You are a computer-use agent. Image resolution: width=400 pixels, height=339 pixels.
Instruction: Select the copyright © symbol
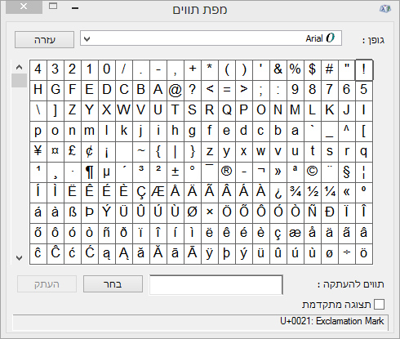[313, 172]
